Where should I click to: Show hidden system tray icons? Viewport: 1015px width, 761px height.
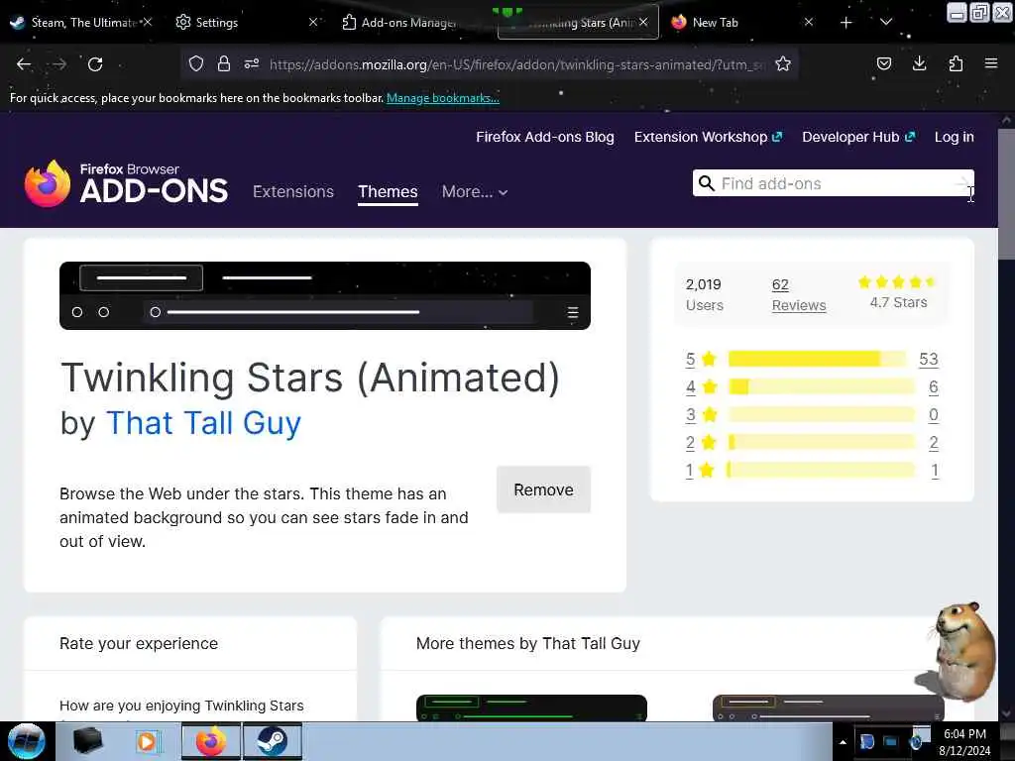pyautogui.click(x=843, y=742)
